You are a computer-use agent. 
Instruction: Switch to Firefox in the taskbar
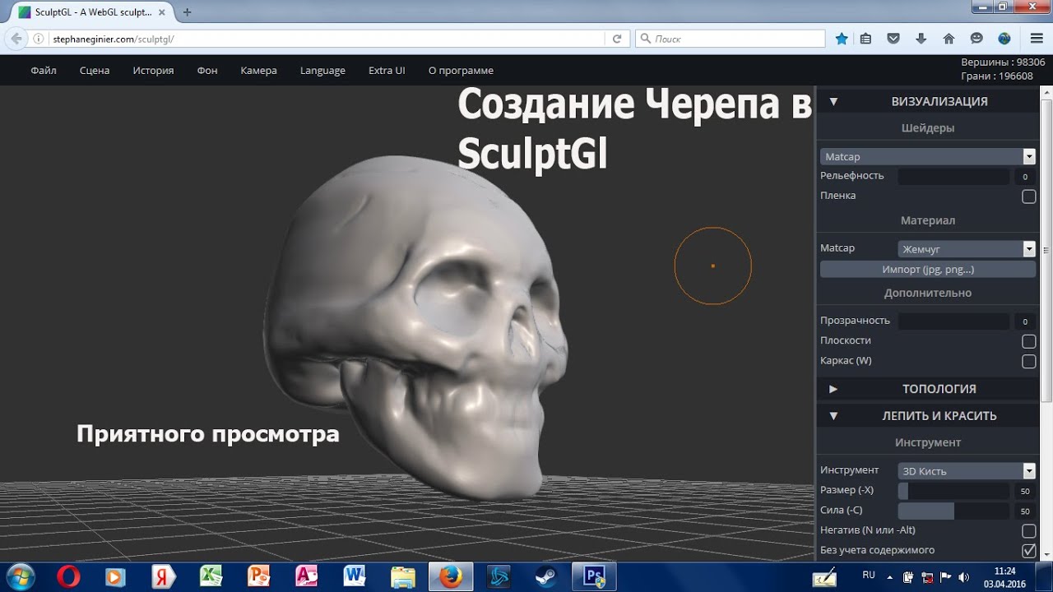450,577
